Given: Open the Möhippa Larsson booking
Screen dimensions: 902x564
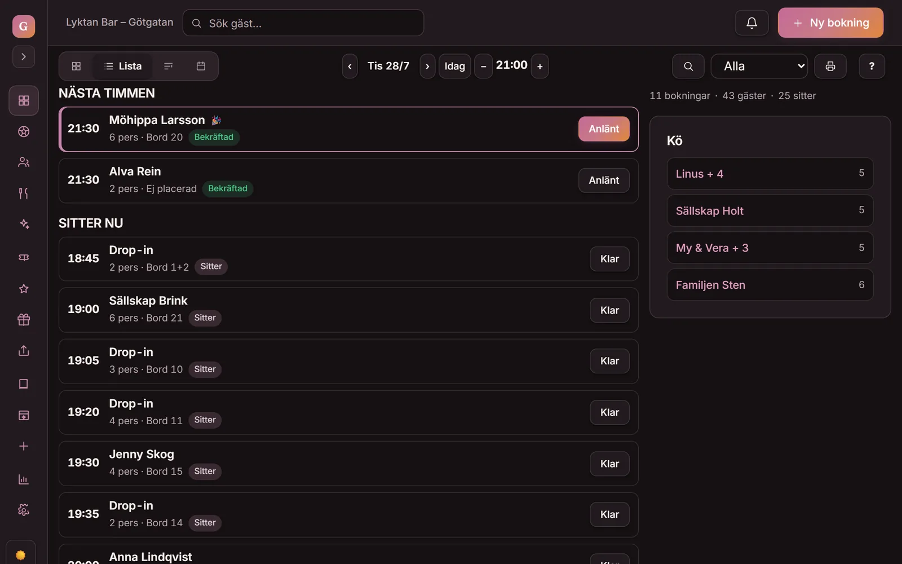Looking at the screenshot, I should 348,129.
